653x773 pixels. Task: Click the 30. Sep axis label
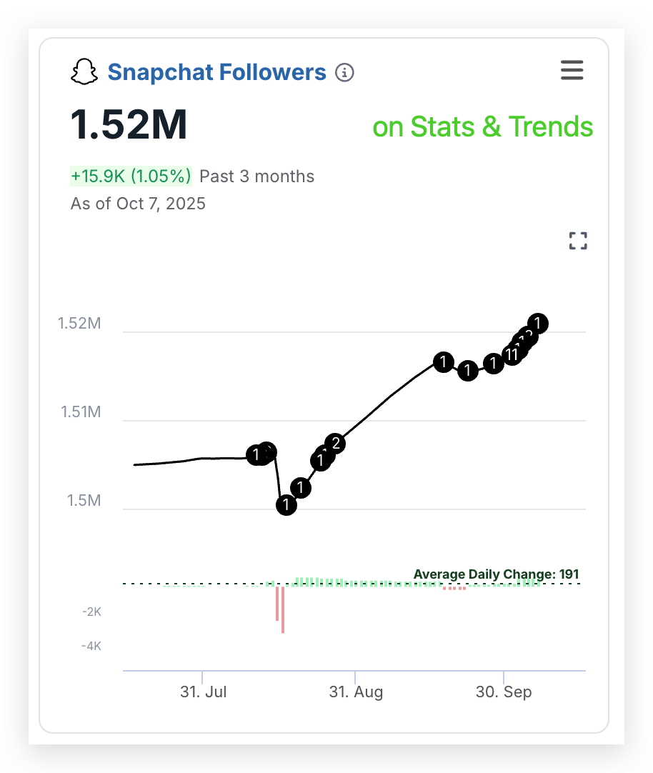click(x=504, y=692)
